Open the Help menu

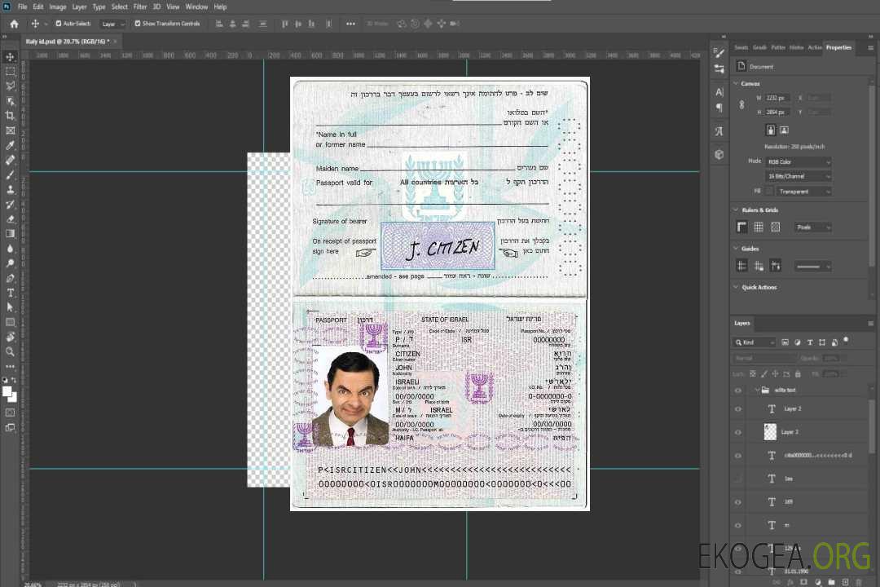[220, 7]
